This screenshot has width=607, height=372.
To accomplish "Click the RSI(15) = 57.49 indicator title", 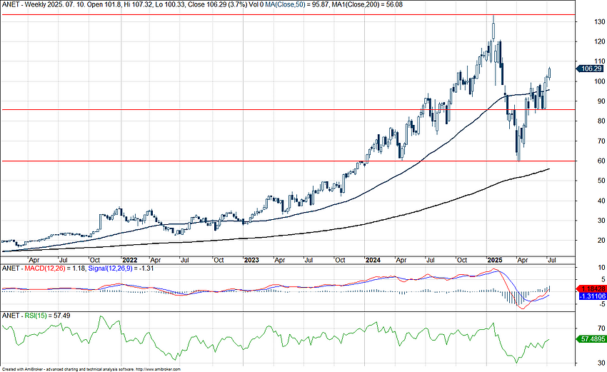I will (x=48, y=316).
